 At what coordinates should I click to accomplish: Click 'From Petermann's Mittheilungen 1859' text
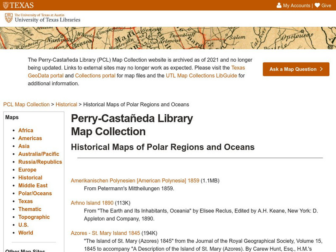129,189
